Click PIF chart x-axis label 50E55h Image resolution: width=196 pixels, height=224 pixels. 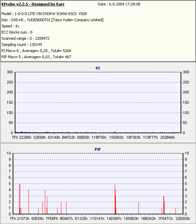coord(38,219)
